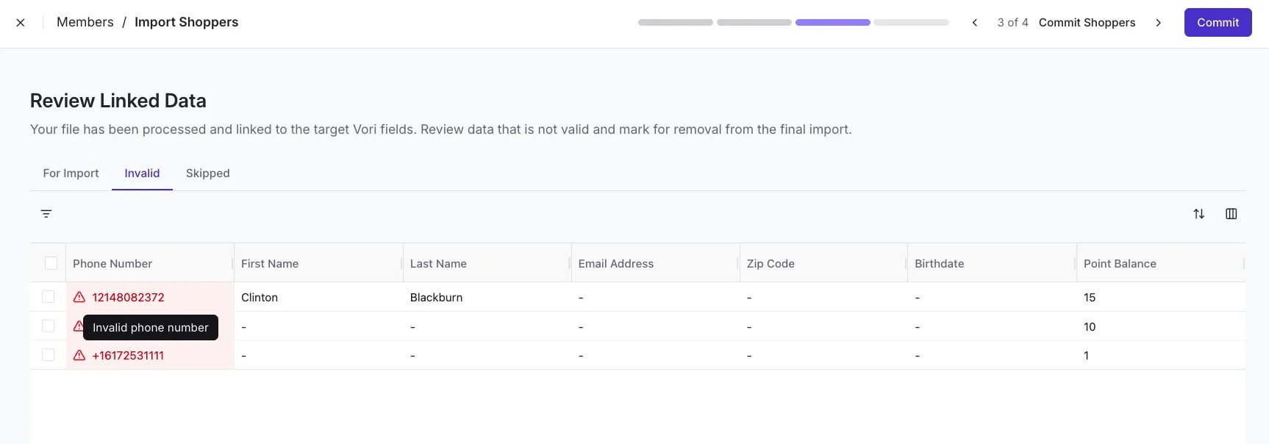
Task: Click the first progress step bar
Action: (676, 23)
